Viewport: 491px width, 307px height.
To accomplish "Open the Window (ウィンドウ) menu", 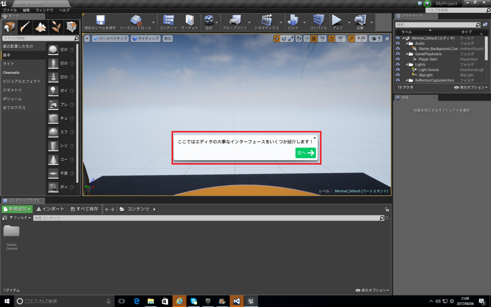I will click(x=44, y=10).
